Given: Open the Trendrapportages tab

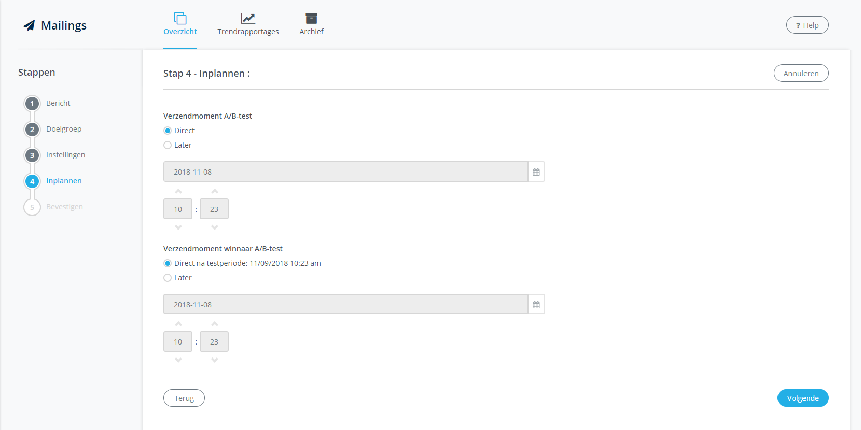Looking at the screenshot, I should tap(248, 24).
